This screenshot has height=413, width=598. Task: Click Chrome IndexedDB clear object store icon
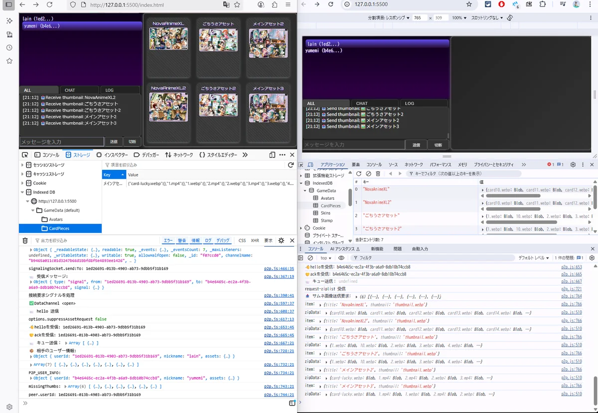pos(368,173)
